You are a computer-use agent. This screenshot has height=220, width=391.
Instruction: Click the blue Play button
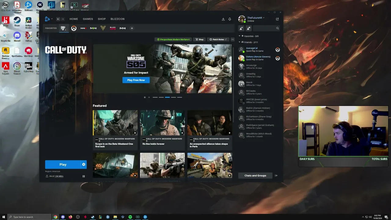tap(63, 164)
